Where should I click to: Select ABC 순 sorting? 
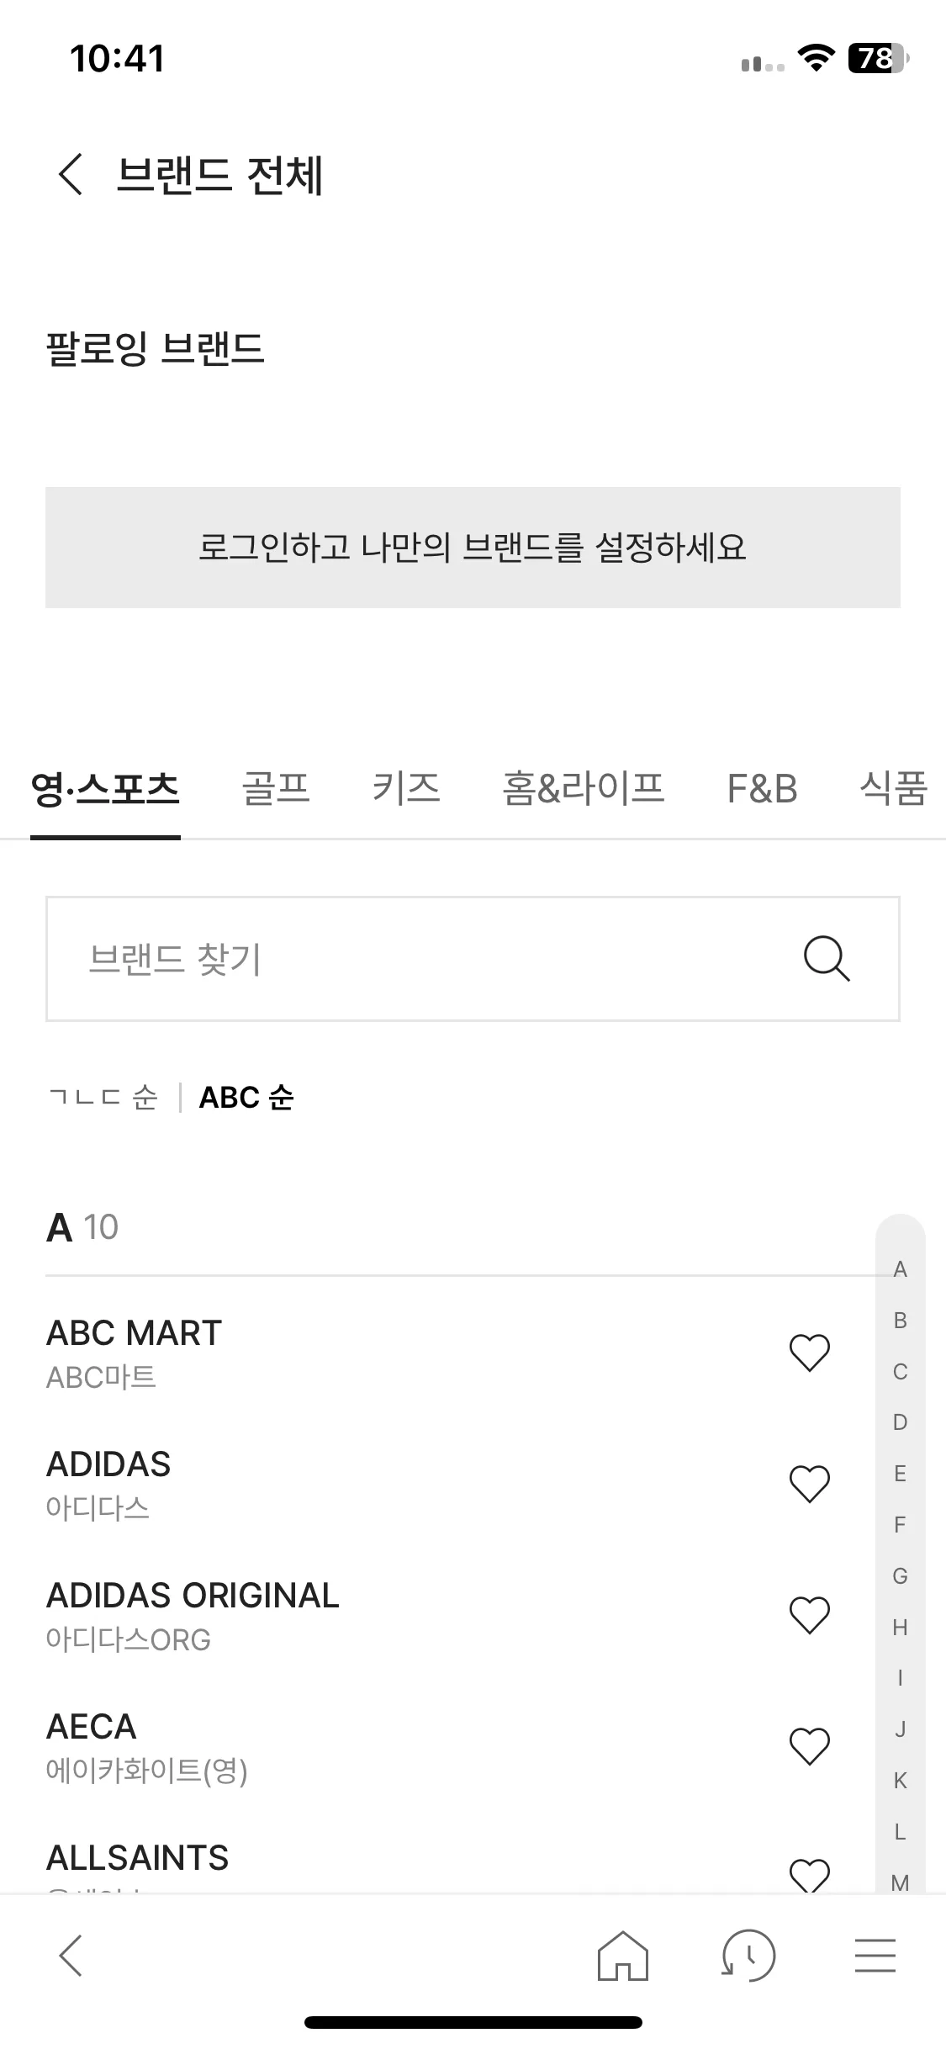pos(246,1098)
